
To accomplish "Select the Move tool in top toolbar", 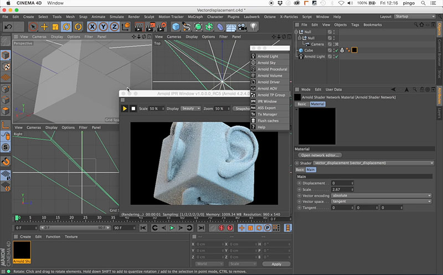I will [x=44, y=27].
